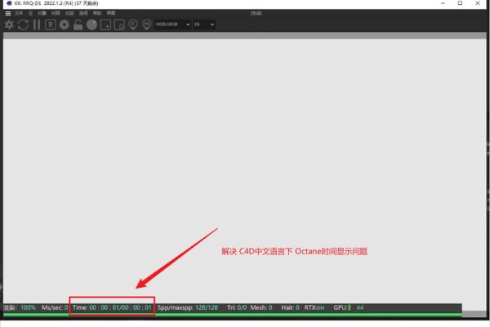
Task: Toggle clay mode sphere icon
Action: coord(92,25)
